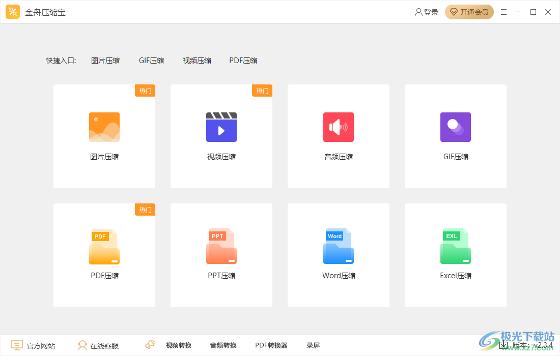Click 视频压缩 in quick entry row
Screen dimensions: 560x356
coord(197,61)
